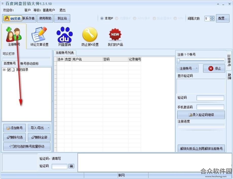The height and width of the screenshot is (179, 233).
Task: Click the 验证码 field in right panel
Action: 210,98
